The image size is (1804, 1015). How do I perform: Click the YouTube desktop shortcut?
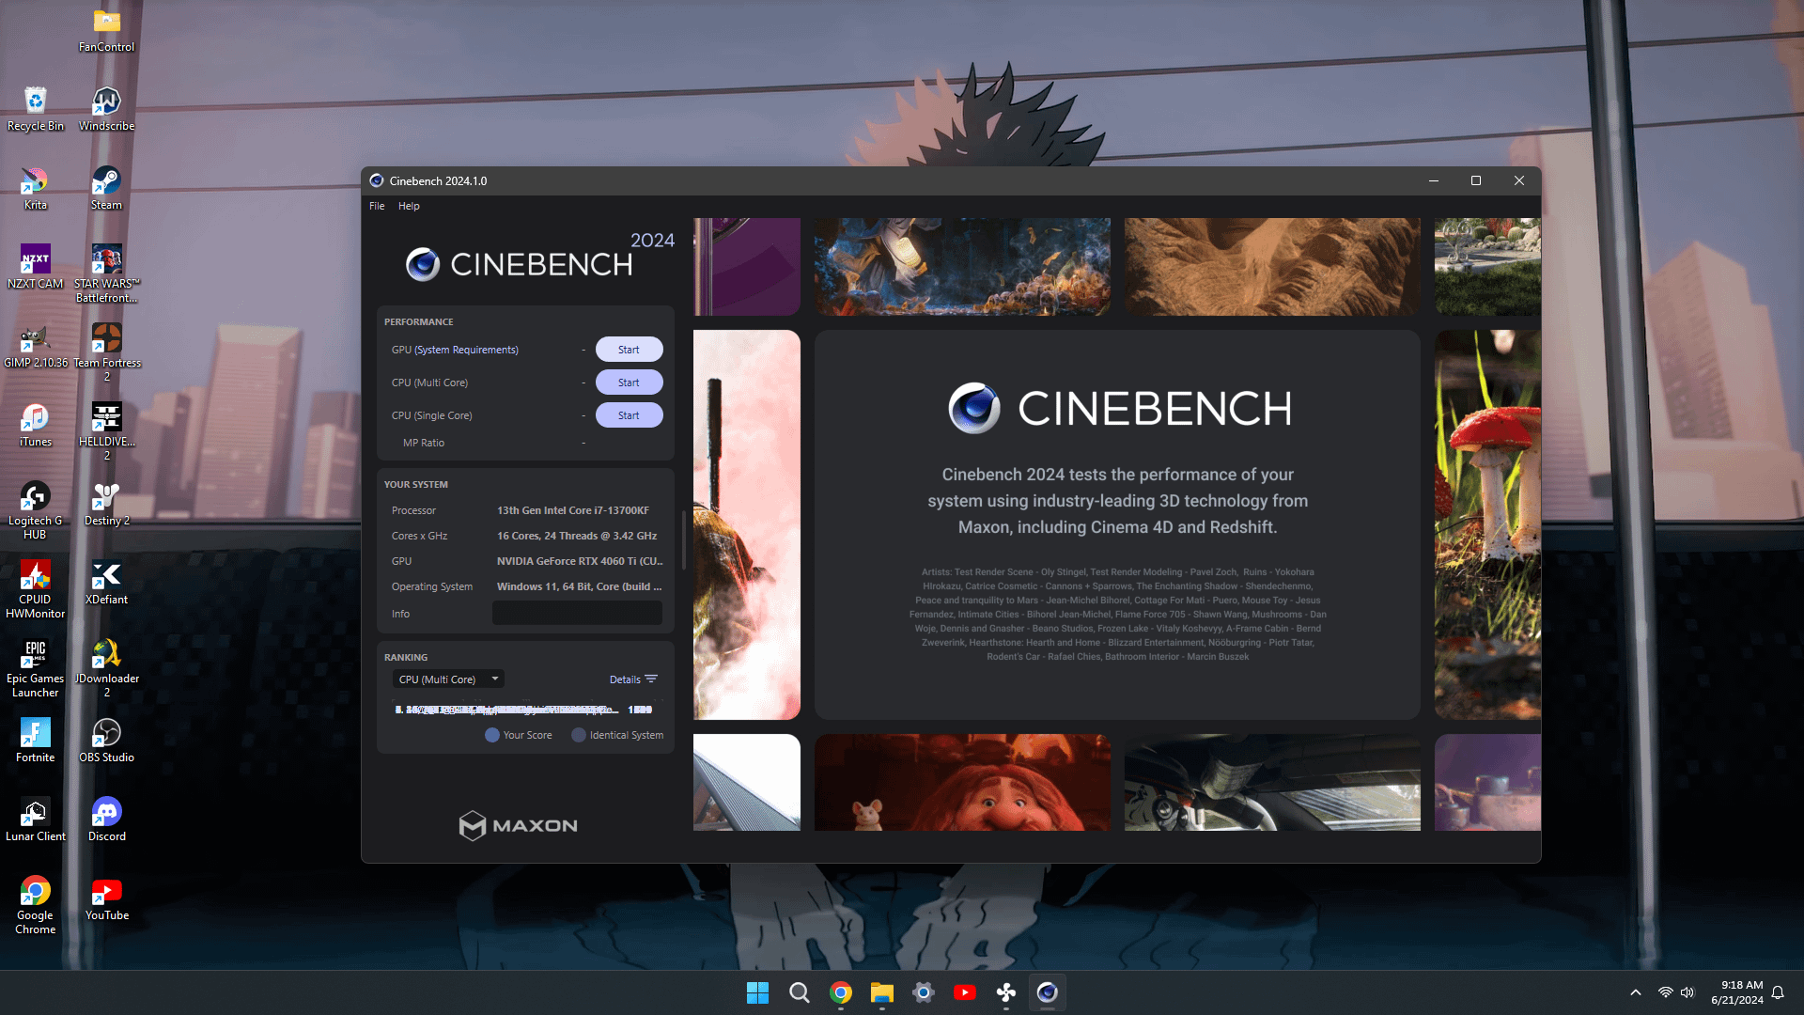(x=106, y=898)
